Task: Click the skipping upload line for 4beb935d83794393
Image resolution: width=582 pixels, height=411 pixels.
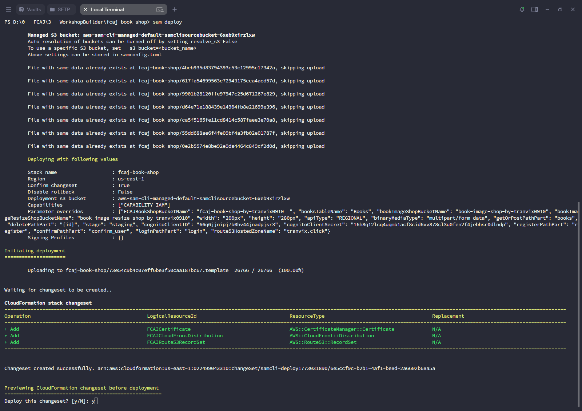Action: (x=176, y=68)
